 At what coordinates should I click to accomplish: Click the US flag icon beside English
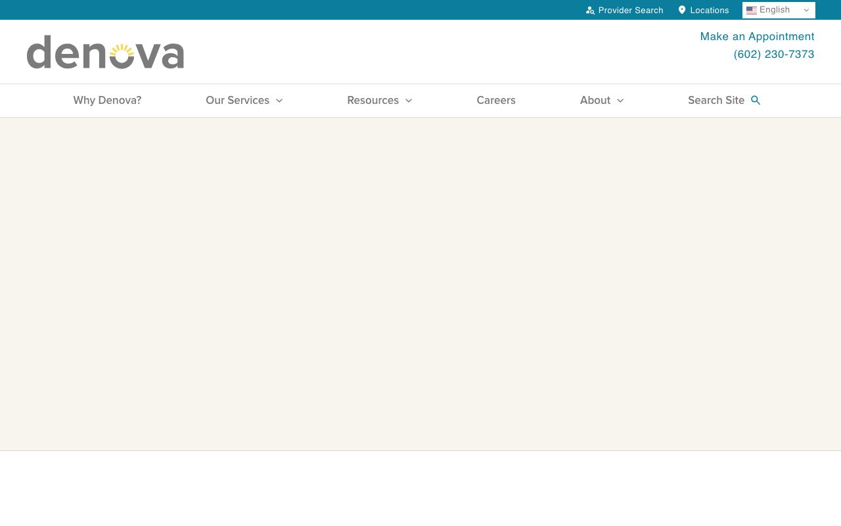click(752, 10)
